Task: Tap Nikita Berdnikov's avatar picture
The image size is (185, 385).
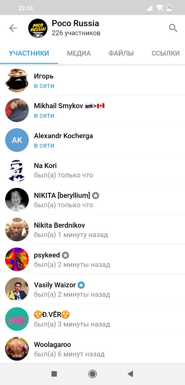Action: tap(17, 229)
